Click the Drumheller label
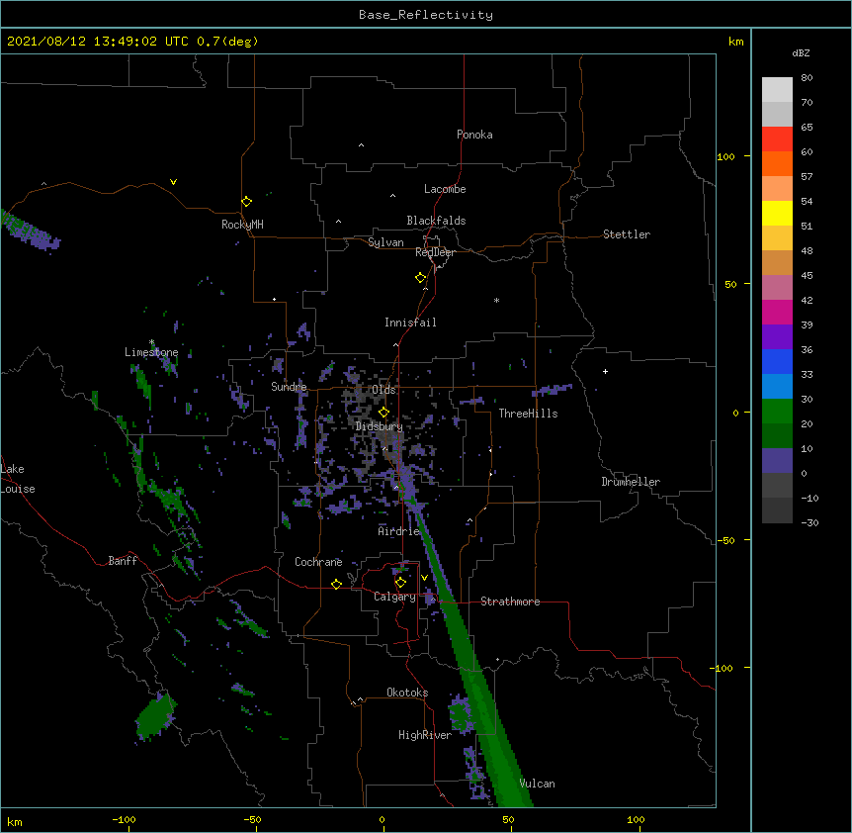This screenshot has width=852, height=833. 631,482
